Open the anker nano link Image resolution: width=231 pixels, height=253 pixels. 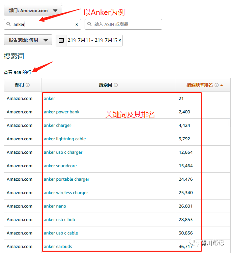point(55,206)
